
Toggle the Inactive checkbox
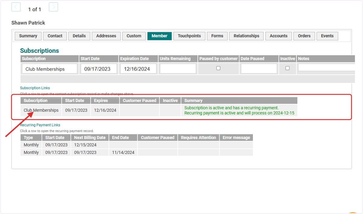[287, 68]
